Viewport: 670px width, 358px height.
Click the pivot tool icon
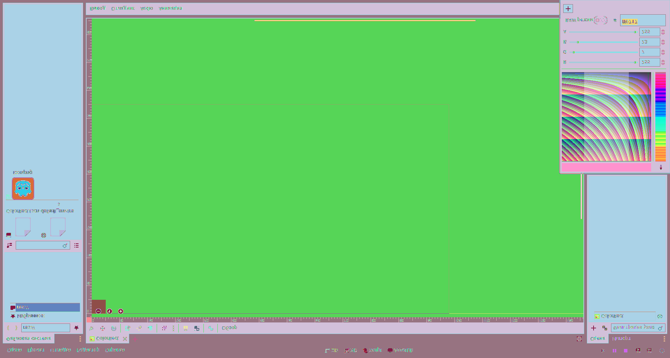pyautogui.click(x=139, y=328)
